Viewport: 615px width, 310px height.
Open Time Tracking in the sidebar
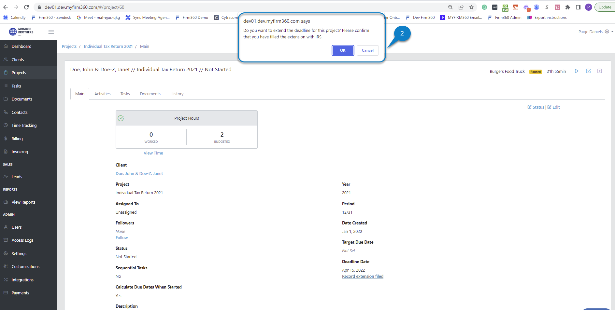point(24,126)
